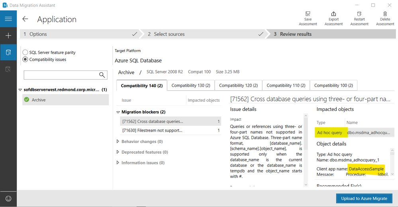
Task: Click SQL Server 2008 R2 version text
Action: tap(165, 72)
